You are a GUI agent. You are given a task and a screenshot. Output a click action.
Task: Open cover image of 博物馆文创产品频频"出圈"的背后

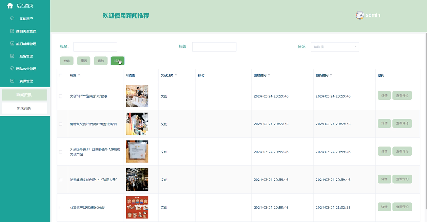pyautogui.click(x=137, y=124)
